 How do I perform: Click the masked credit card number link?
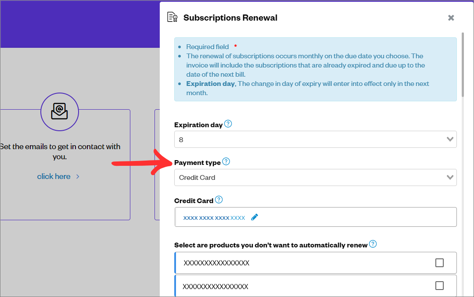[214, 218]
